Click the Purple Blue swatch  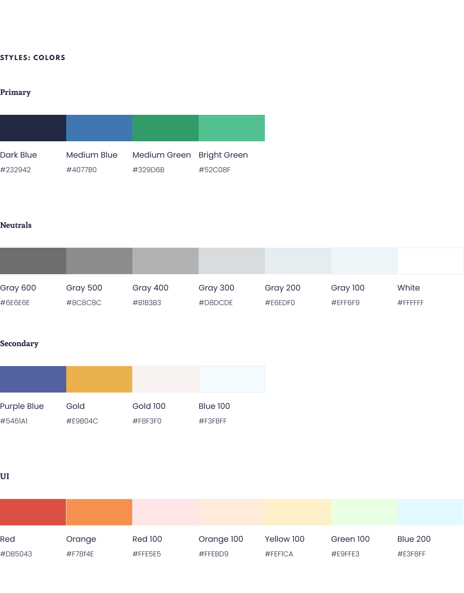coord(33,379)
